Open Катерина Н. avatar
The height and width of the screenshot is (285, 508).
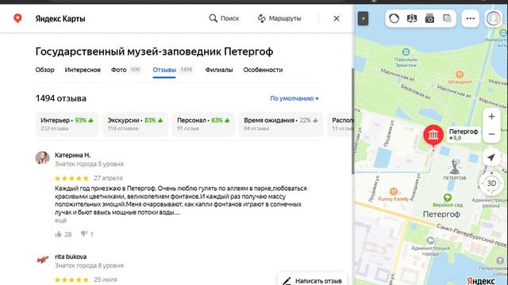click(42, 158)
